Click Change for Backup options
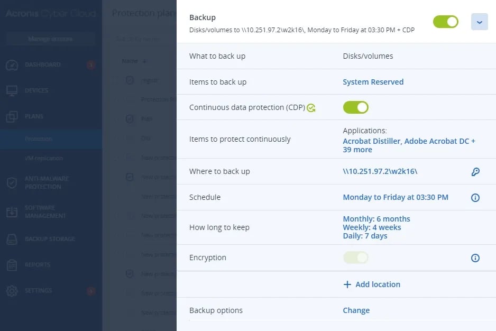This screenshot has width=496, height=331. click(x=356, y=310)
